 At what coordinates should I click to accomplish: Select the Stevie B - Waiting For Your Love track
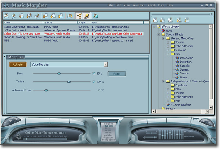coord(73,37)
